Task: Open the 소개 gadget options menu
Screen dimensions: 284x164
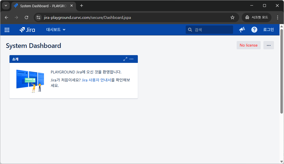Action: tap(131, 59)
